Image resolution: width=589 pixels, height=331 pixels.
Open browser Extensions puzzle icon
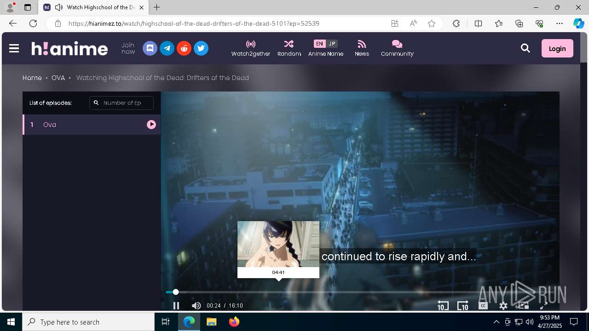(x=456, y=23)
